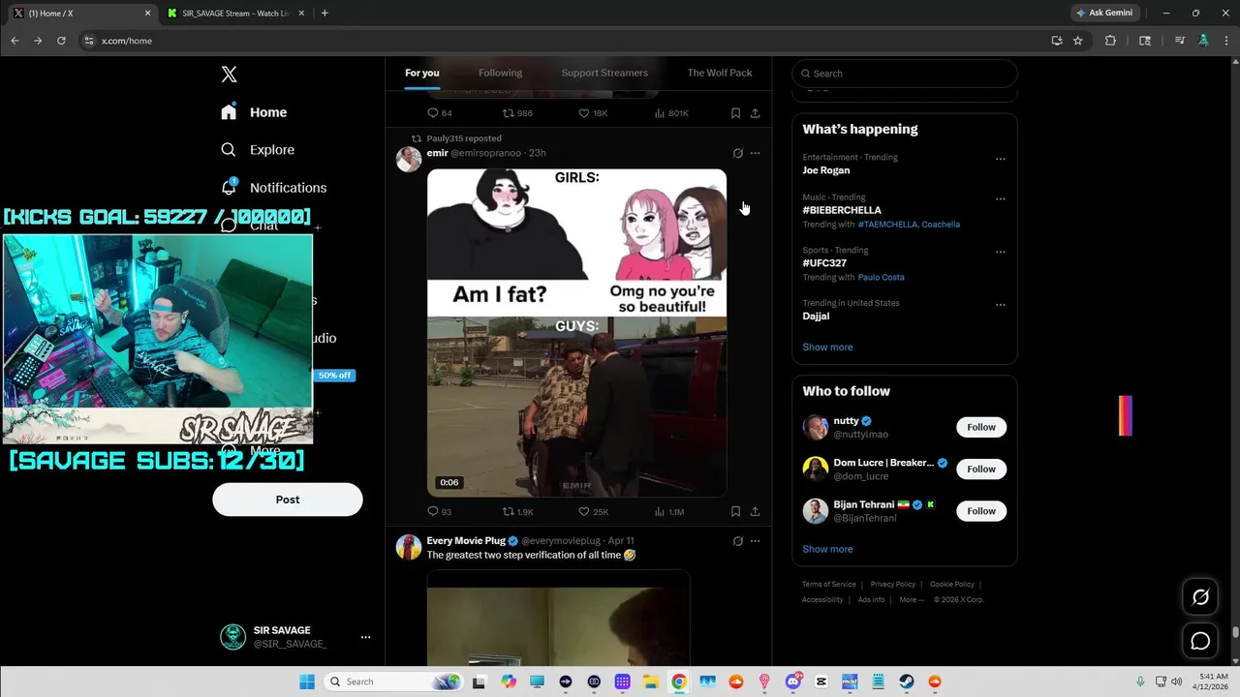Screen dimensions: 1240x697
Task: Click install app icon in address bar
Action: coord(1057,41)
